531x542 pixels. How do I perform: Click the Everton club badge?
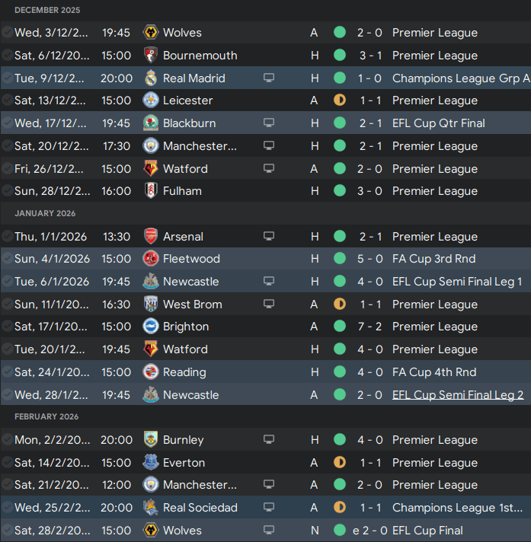[x=151, y=463]
